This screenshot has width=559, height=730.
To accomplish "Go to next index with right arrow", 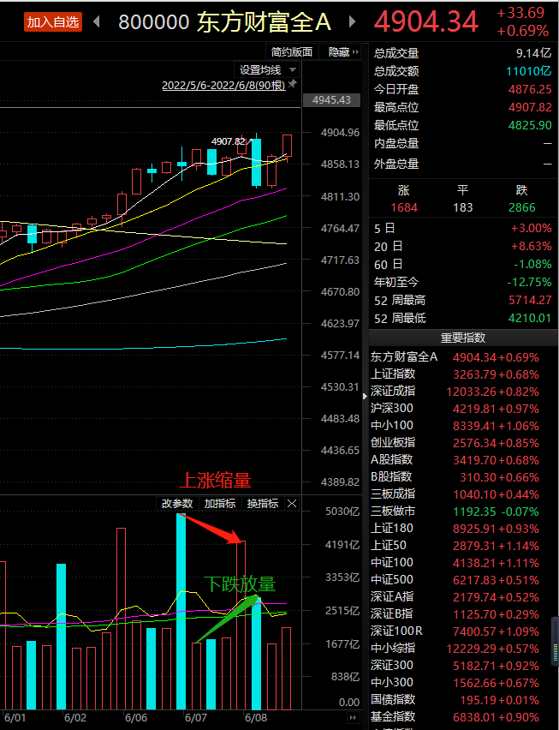I will (x=352, y=21).
